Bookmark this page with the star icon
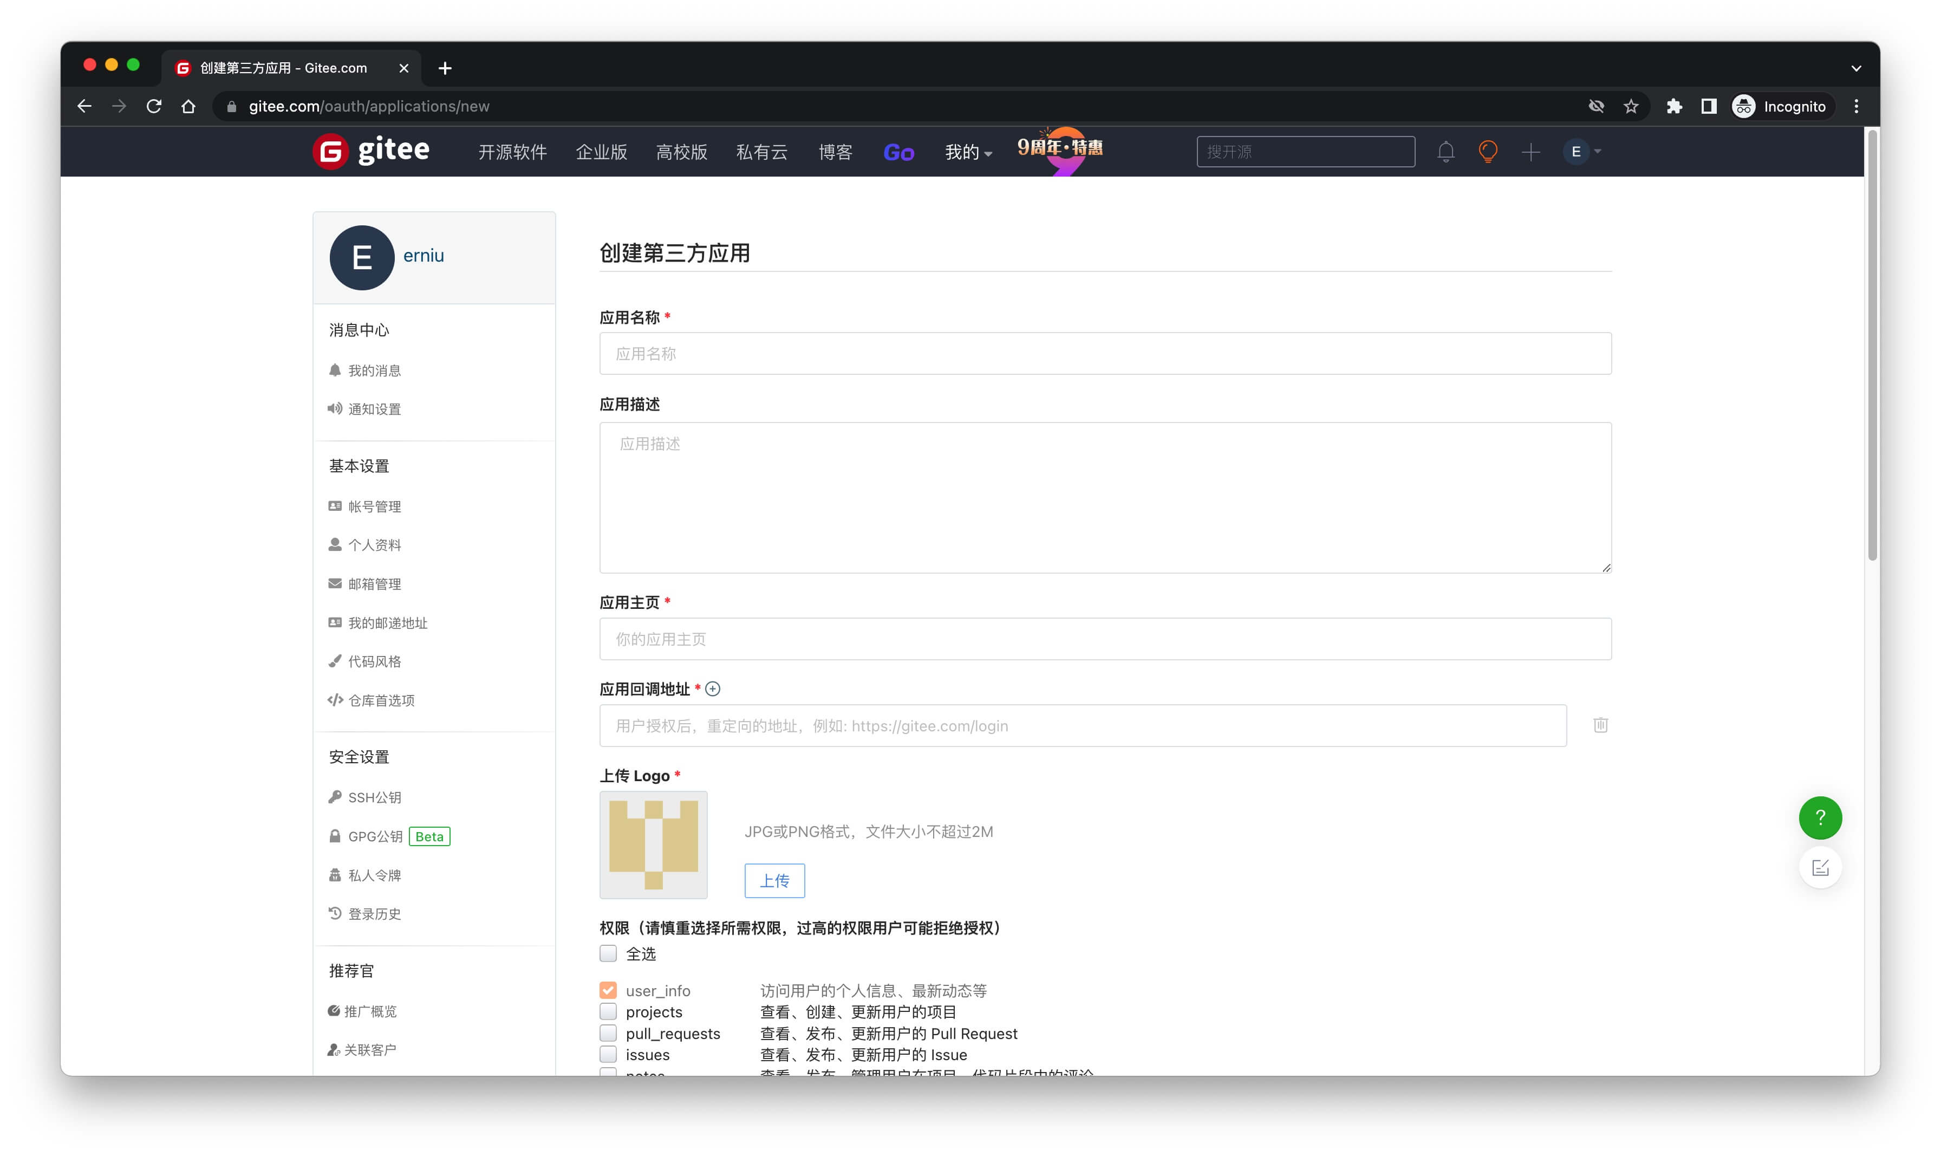 1630,107
